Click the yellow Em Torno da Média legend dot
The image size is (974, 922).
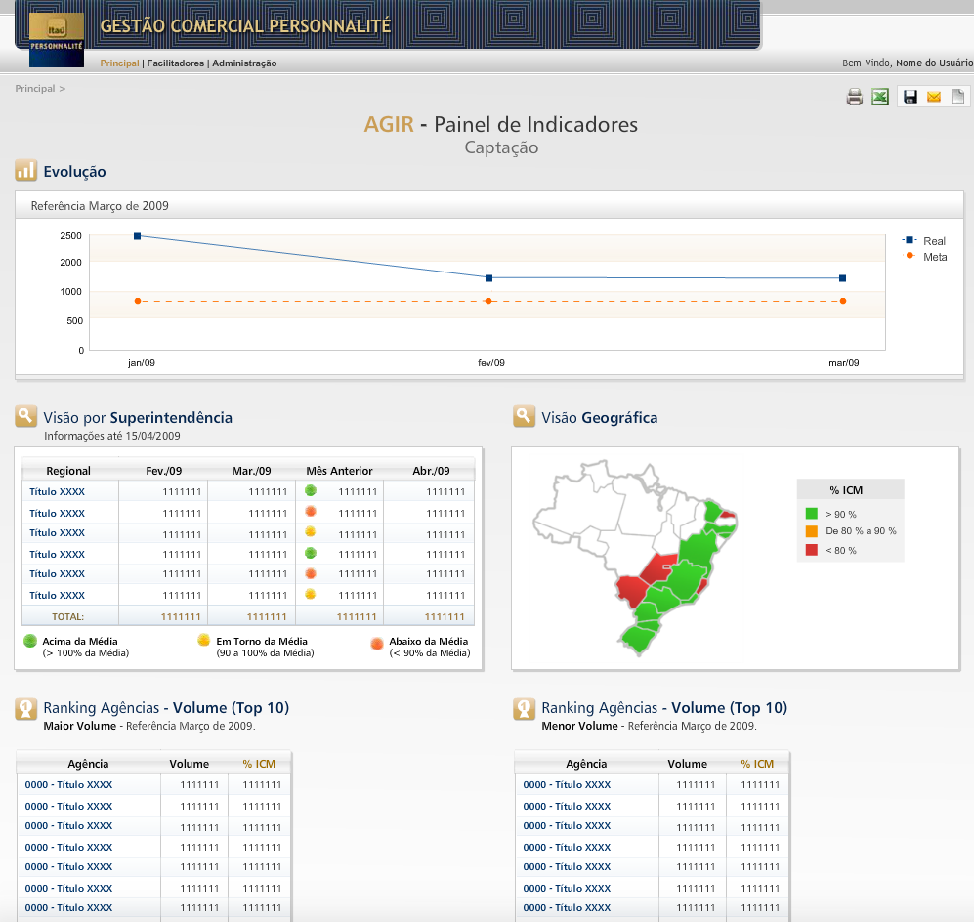pyautogui.click(x=204, y=640)
